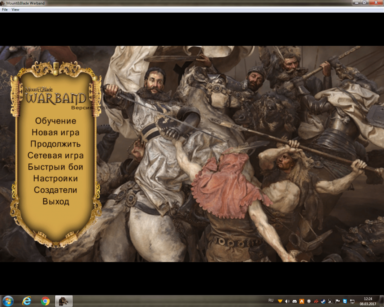Open the File menu
The width and height of the screenshot is (384, 307).
[5, 10]
